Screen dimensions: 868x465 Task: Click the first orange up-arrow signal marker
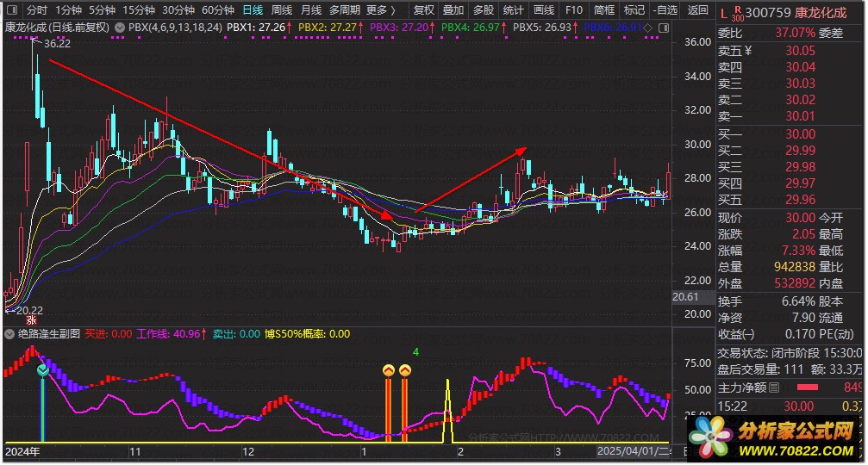tap(389, 370)
